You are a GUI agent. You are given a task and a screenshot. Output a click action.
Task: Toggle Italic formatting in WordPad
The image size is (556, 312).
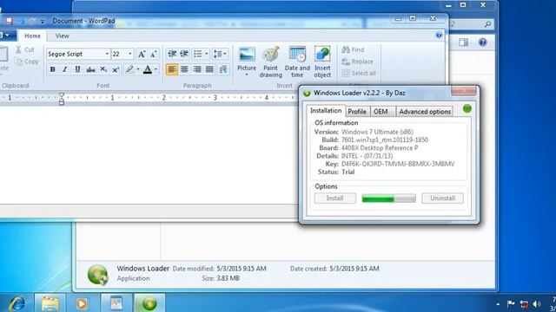65,69
